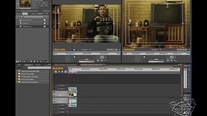The height and width of the screenshot is (116, 207).
Task: Open trim monitor from program monitor
Action: (x=175, y=61)
